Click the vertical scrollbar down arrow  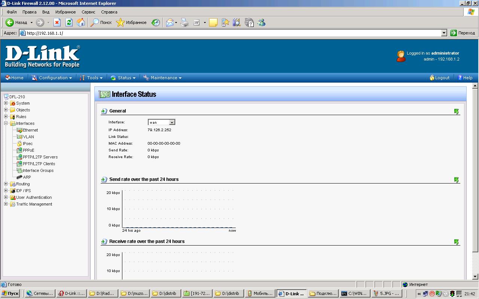coord(475,277)
